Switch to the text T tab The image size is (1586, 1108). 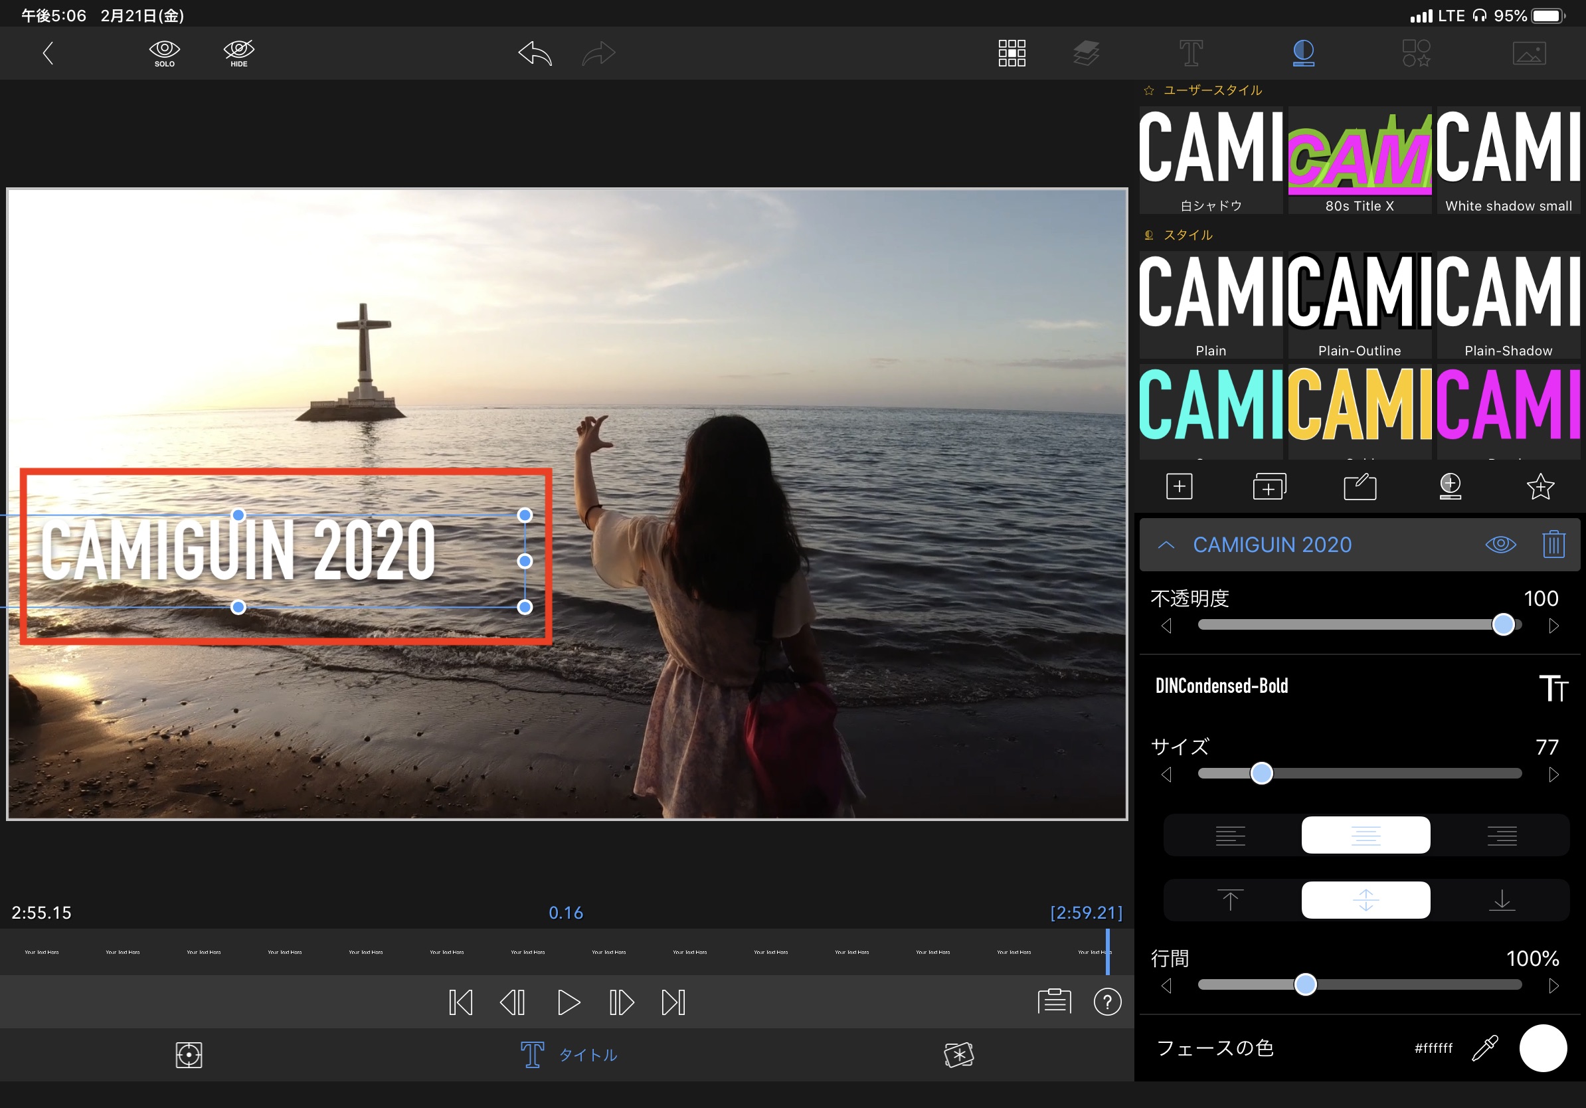pos(1191,53)
